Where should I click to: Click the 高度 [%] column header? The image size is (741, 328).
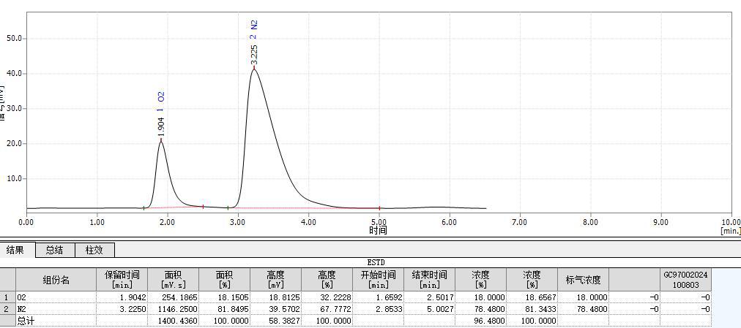click(x=327, y=280)
